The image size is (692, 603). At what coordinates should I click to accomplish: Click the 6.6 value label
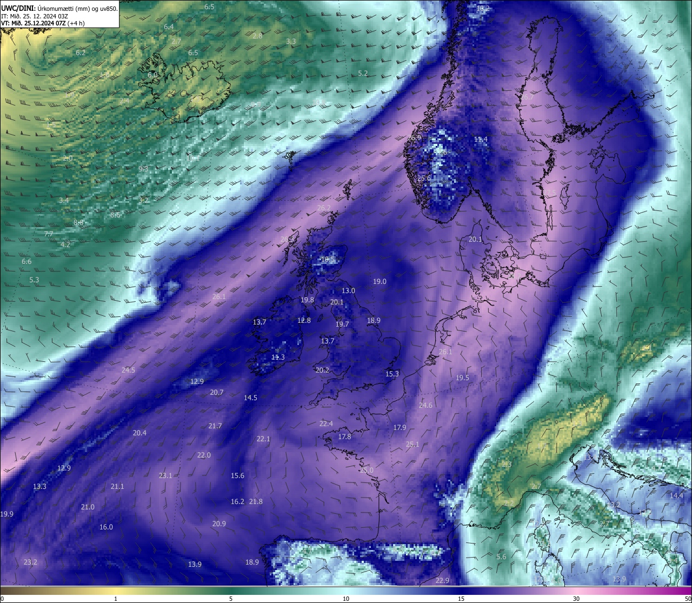[x=26, y=261]
